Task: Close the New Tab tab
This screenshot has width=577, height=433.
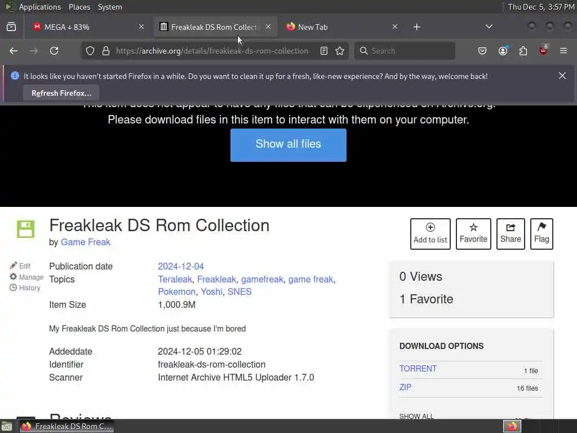Action: point(395,26)
